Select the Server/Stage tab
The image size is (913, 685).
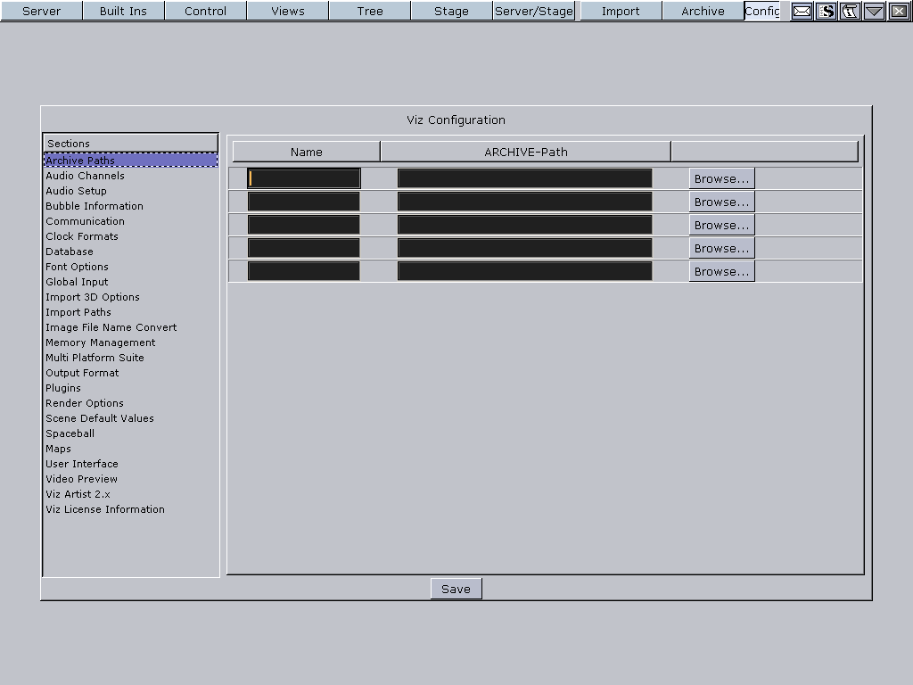[533, 11]
